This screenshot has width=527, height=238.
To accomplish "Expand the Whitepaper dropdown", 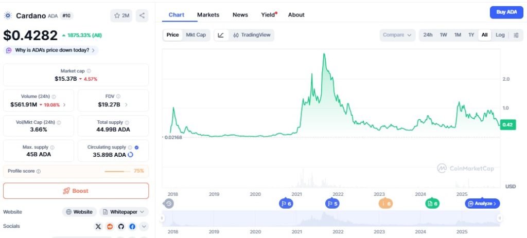I will 124,212.
